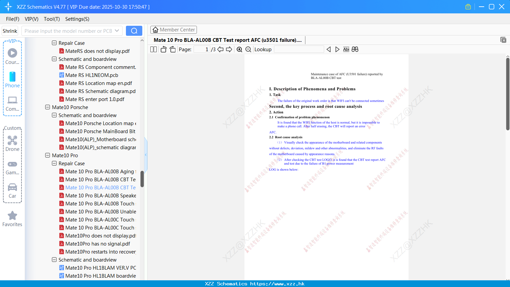Go to next page arrow

click(229, 50)
